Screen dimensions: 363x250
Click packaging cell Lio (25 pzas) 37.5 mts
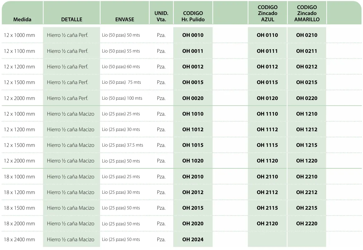point(122,145)
